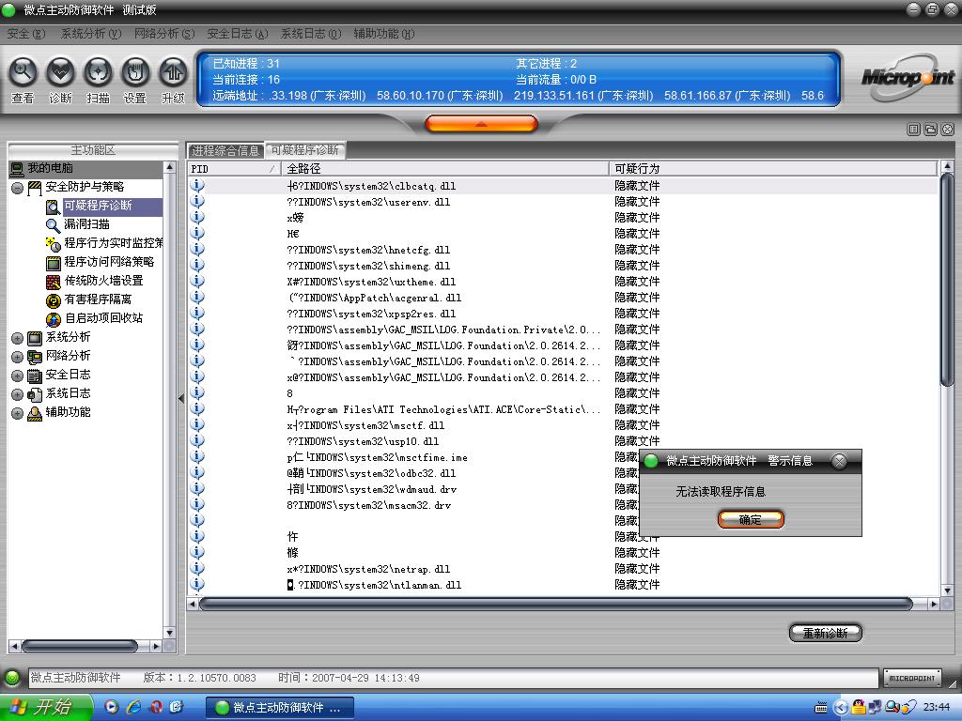Viewport: 962px width, 721px height.
Task: Collapse the top panel with orange button
Action: [x=481, y=125]
